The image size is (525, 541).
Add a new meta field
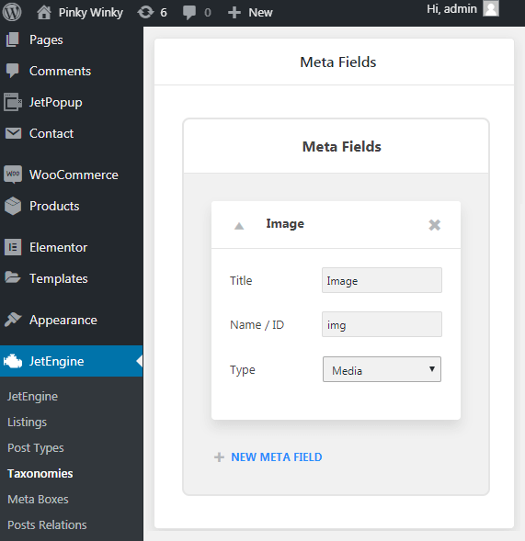click(268, 457)
